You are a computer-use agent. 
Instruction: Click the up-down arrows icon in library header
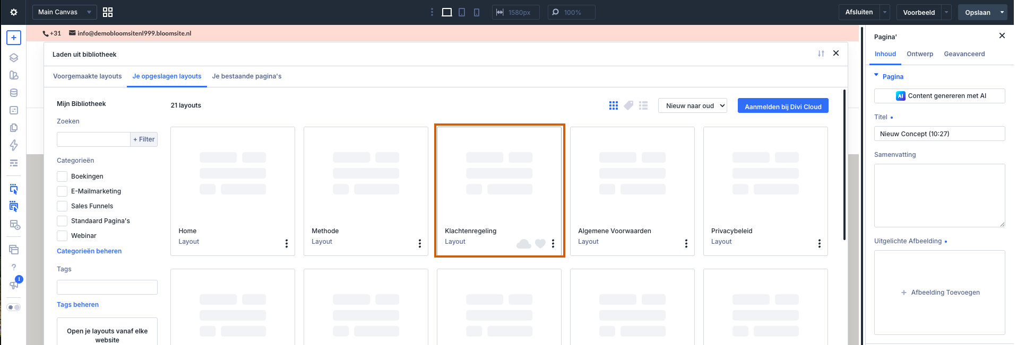[x=821, y=54]
